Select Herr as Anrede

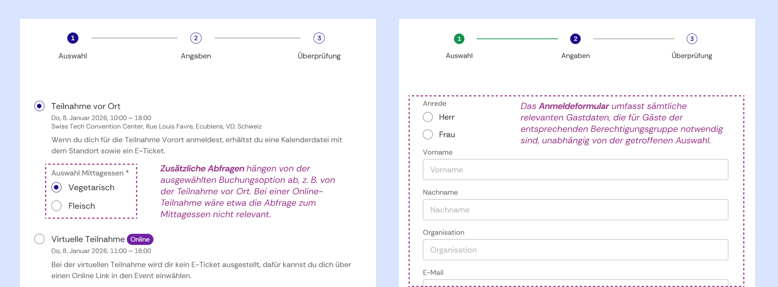coord(428,117)
